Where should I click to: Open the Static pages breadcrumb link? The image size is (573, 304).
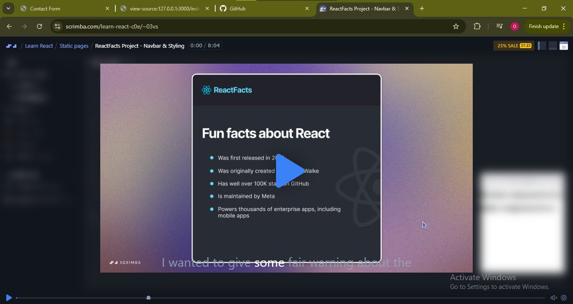(74, 45)
